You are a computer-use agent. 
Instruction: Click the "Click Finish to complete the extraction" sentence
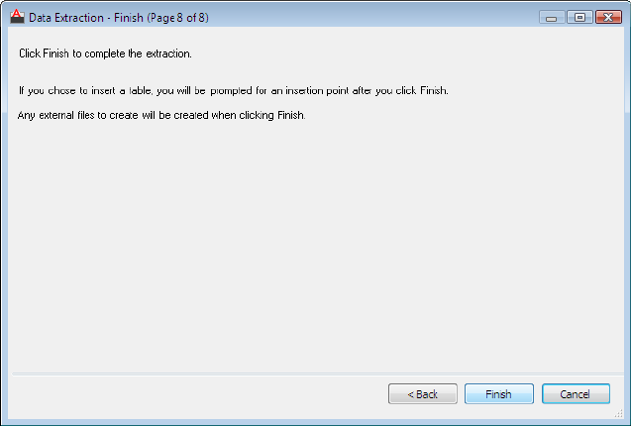pos(105,53)
